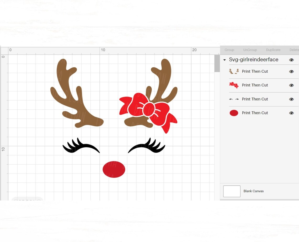The height and width of the screenshot is (242, 299).
Task: Click the UnGroup button
Action: [250, 50]
